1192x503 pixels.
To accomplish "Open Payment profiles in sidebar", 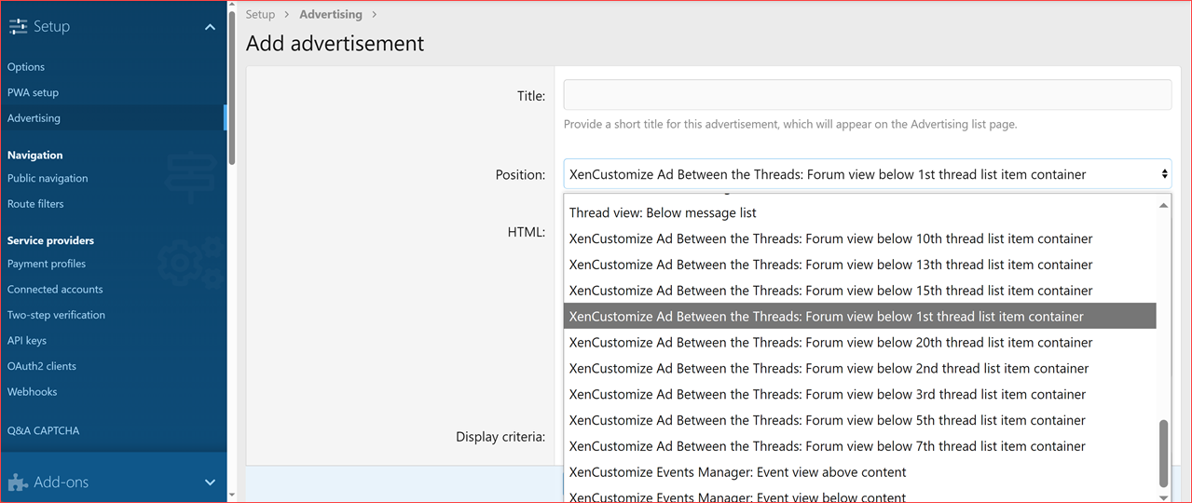I will tap(47, 264).
